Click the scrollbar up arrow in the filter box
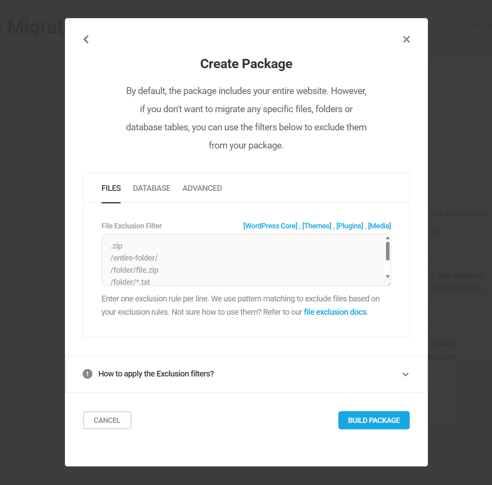This screenshot has width=492, height=485. tap(388, 238)
